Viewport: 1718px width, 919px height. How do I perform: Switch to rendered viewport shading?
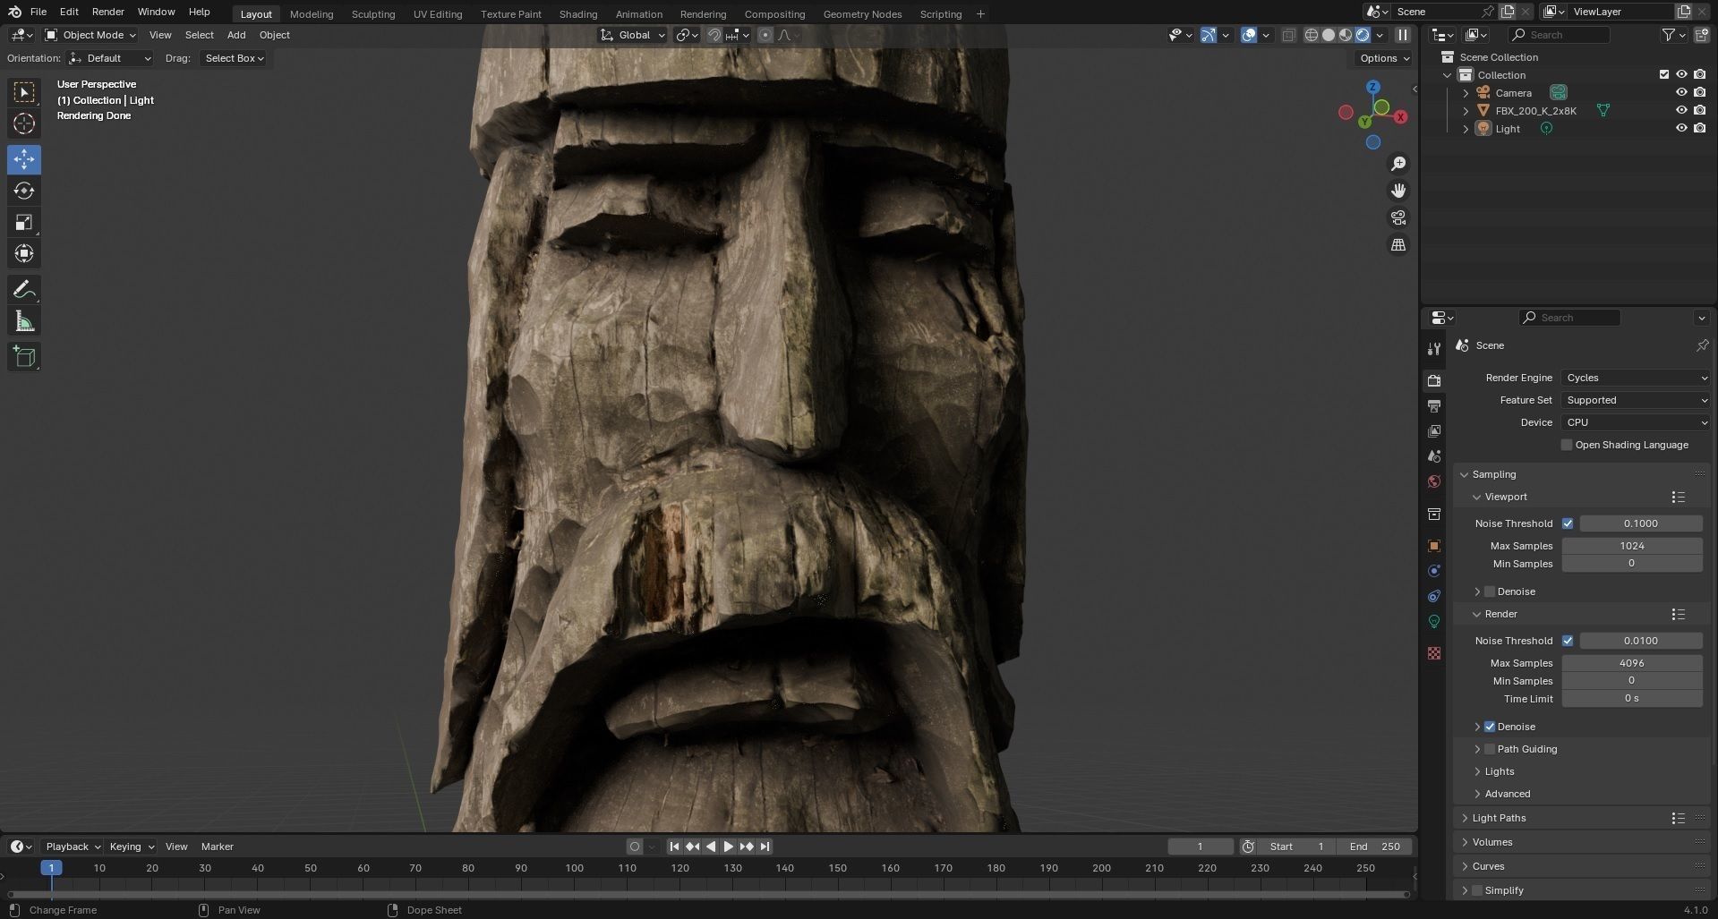click(1363, 35)
